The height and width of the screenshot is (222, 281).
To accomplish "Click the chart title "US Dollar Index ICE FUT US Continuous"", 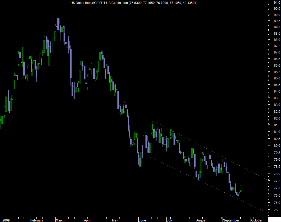I will (99, 3).
